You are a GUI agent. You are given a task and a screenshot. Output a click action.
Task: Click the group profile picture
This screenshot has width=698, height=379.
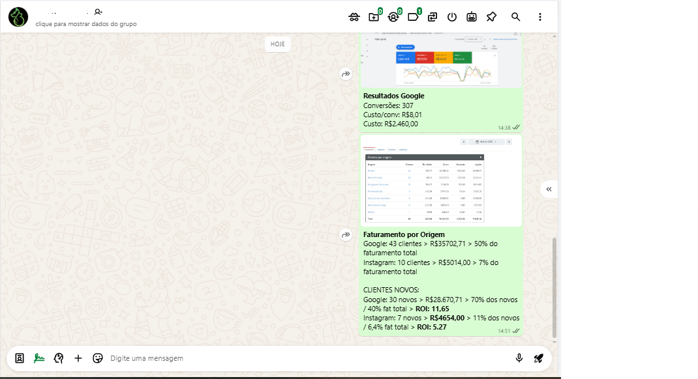(x=18, y=17)
